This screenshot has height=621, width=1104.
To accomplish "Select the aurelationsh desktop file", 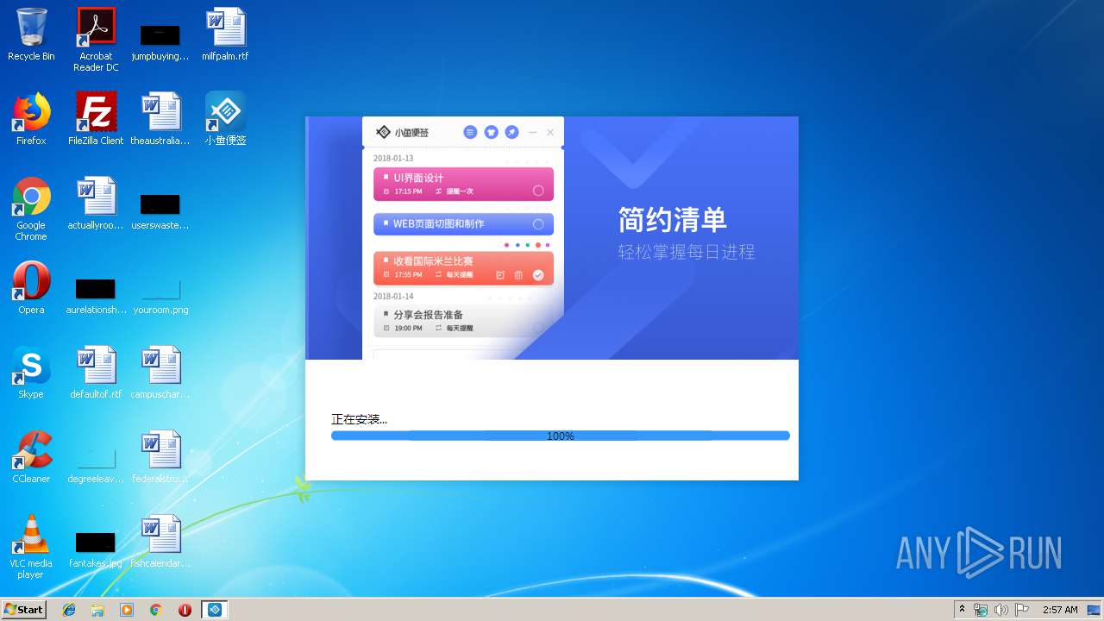I will pyautogui.click(x=96, y=295).
